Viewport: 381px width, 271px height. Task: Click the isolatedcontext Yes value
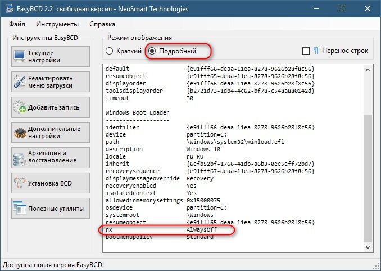pos(192,193)
